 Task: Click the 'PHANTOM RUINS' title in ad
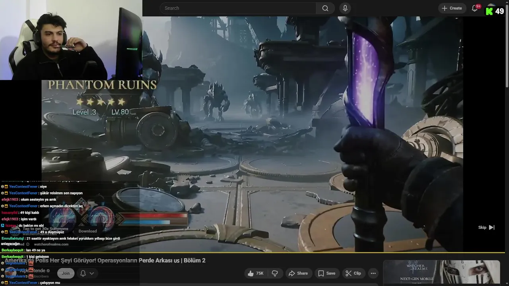click(102, 85)
